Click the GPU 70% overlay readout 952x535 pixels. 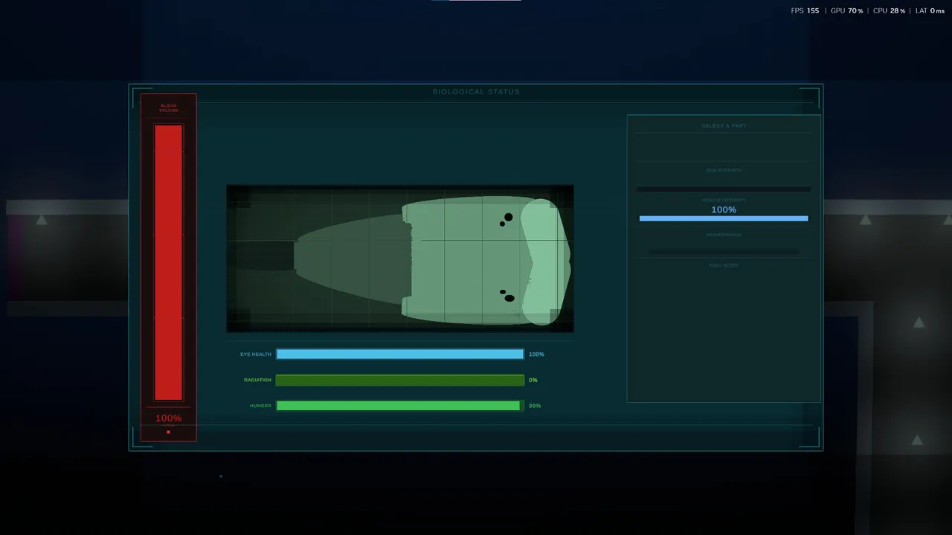[847, 11]
